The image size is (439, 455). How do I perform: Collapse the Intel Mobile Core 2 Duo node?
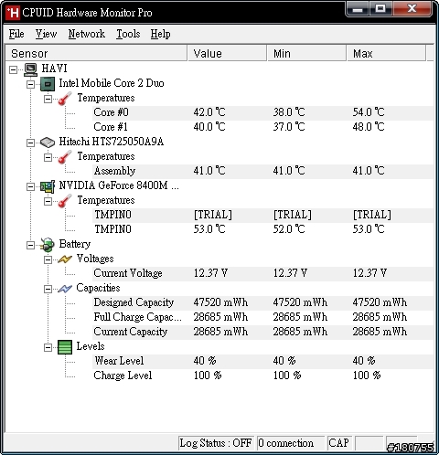click(30, 84)
